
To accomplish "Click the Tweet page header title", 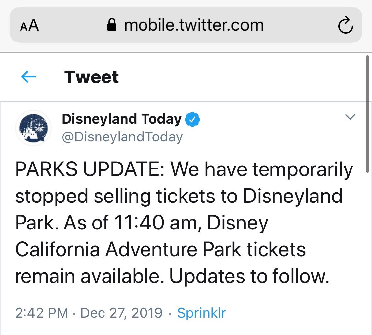I will point(92,77).
